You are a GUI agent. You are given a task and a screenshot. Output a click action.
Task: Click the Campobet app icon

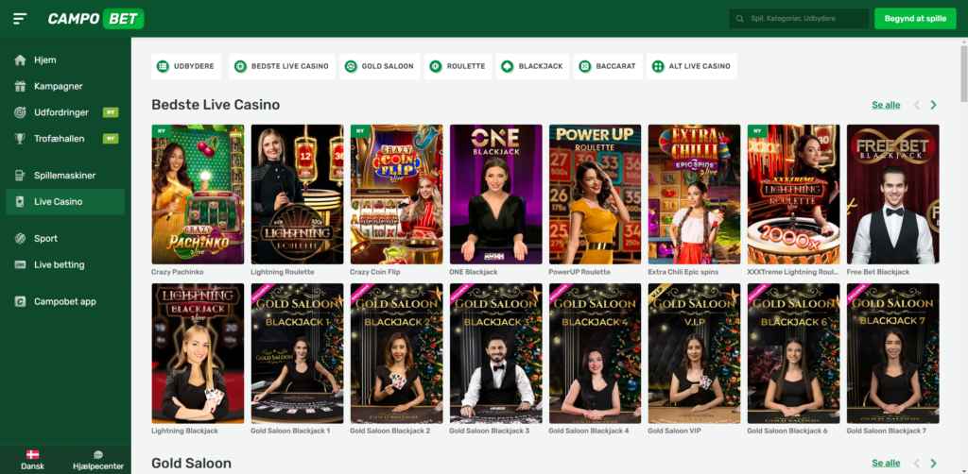click(x=21, y=301)
